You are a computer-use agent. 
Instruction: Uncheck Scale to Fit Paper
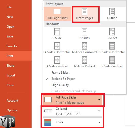(63, 79)
